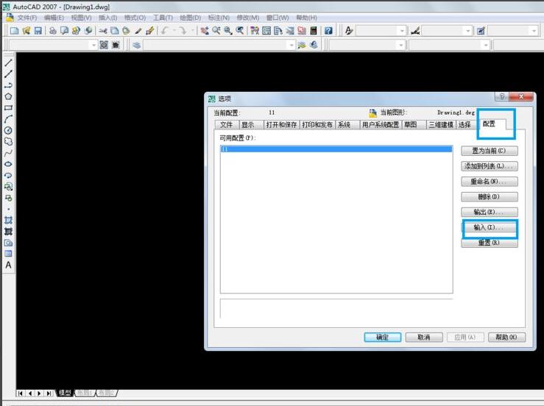
Task: Open the 编辑(E) menu
Action: [54, 18]
